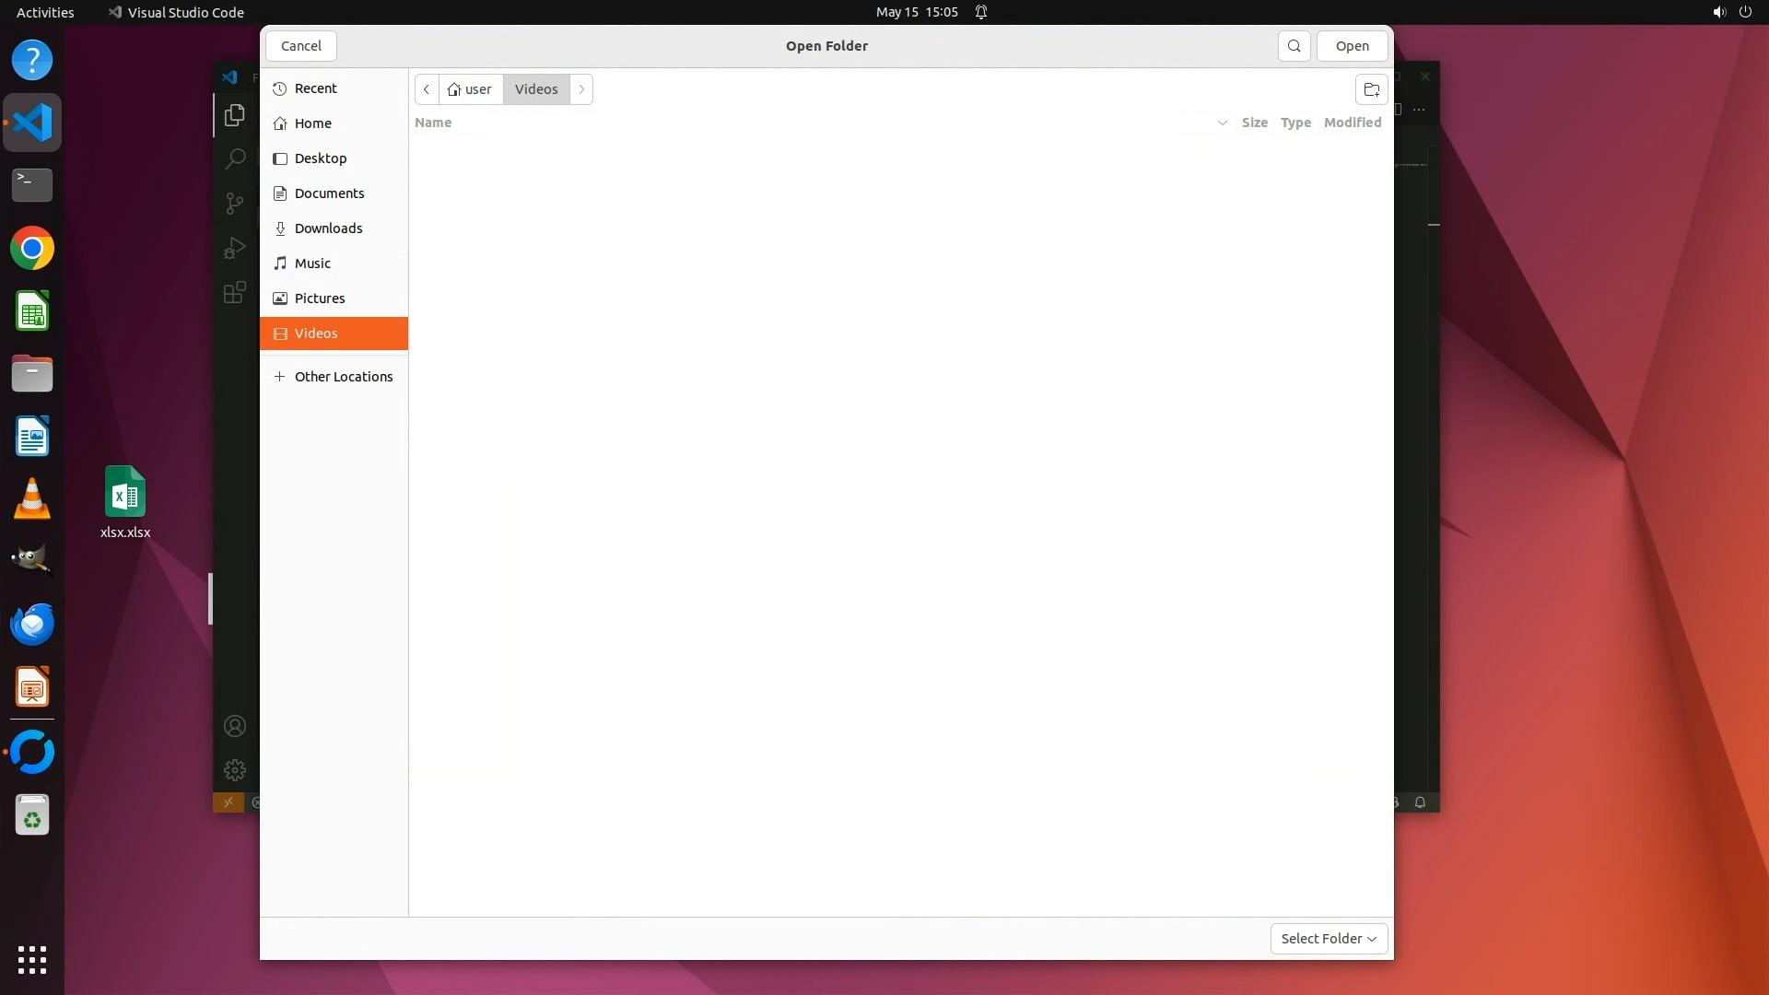Open VS Code Explorer activity icon
The width and height of the screenshot is (1769, 995).
pos(235,115)
